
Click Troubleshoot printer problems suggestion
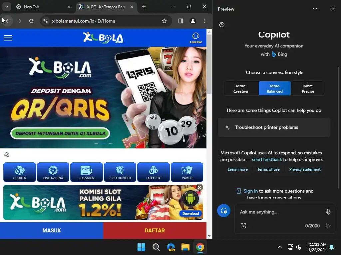(274, 127)
